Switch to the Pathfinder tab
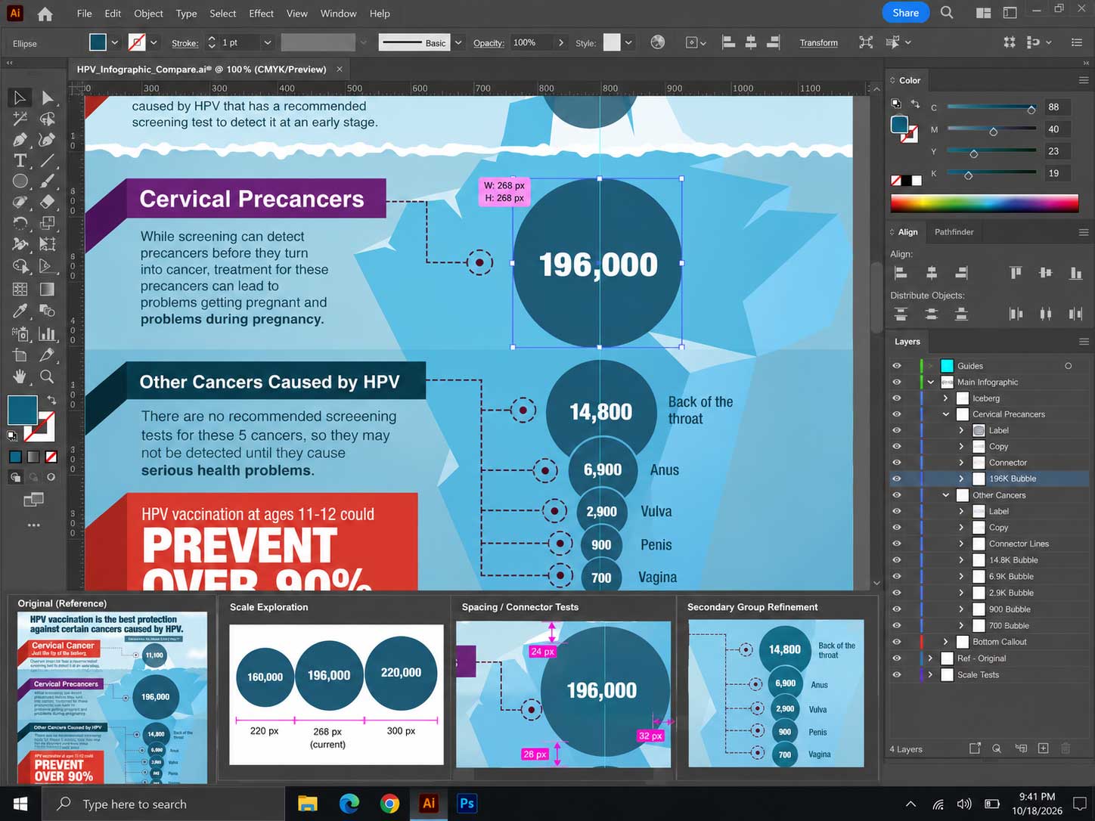 click(x=954, y=232)
